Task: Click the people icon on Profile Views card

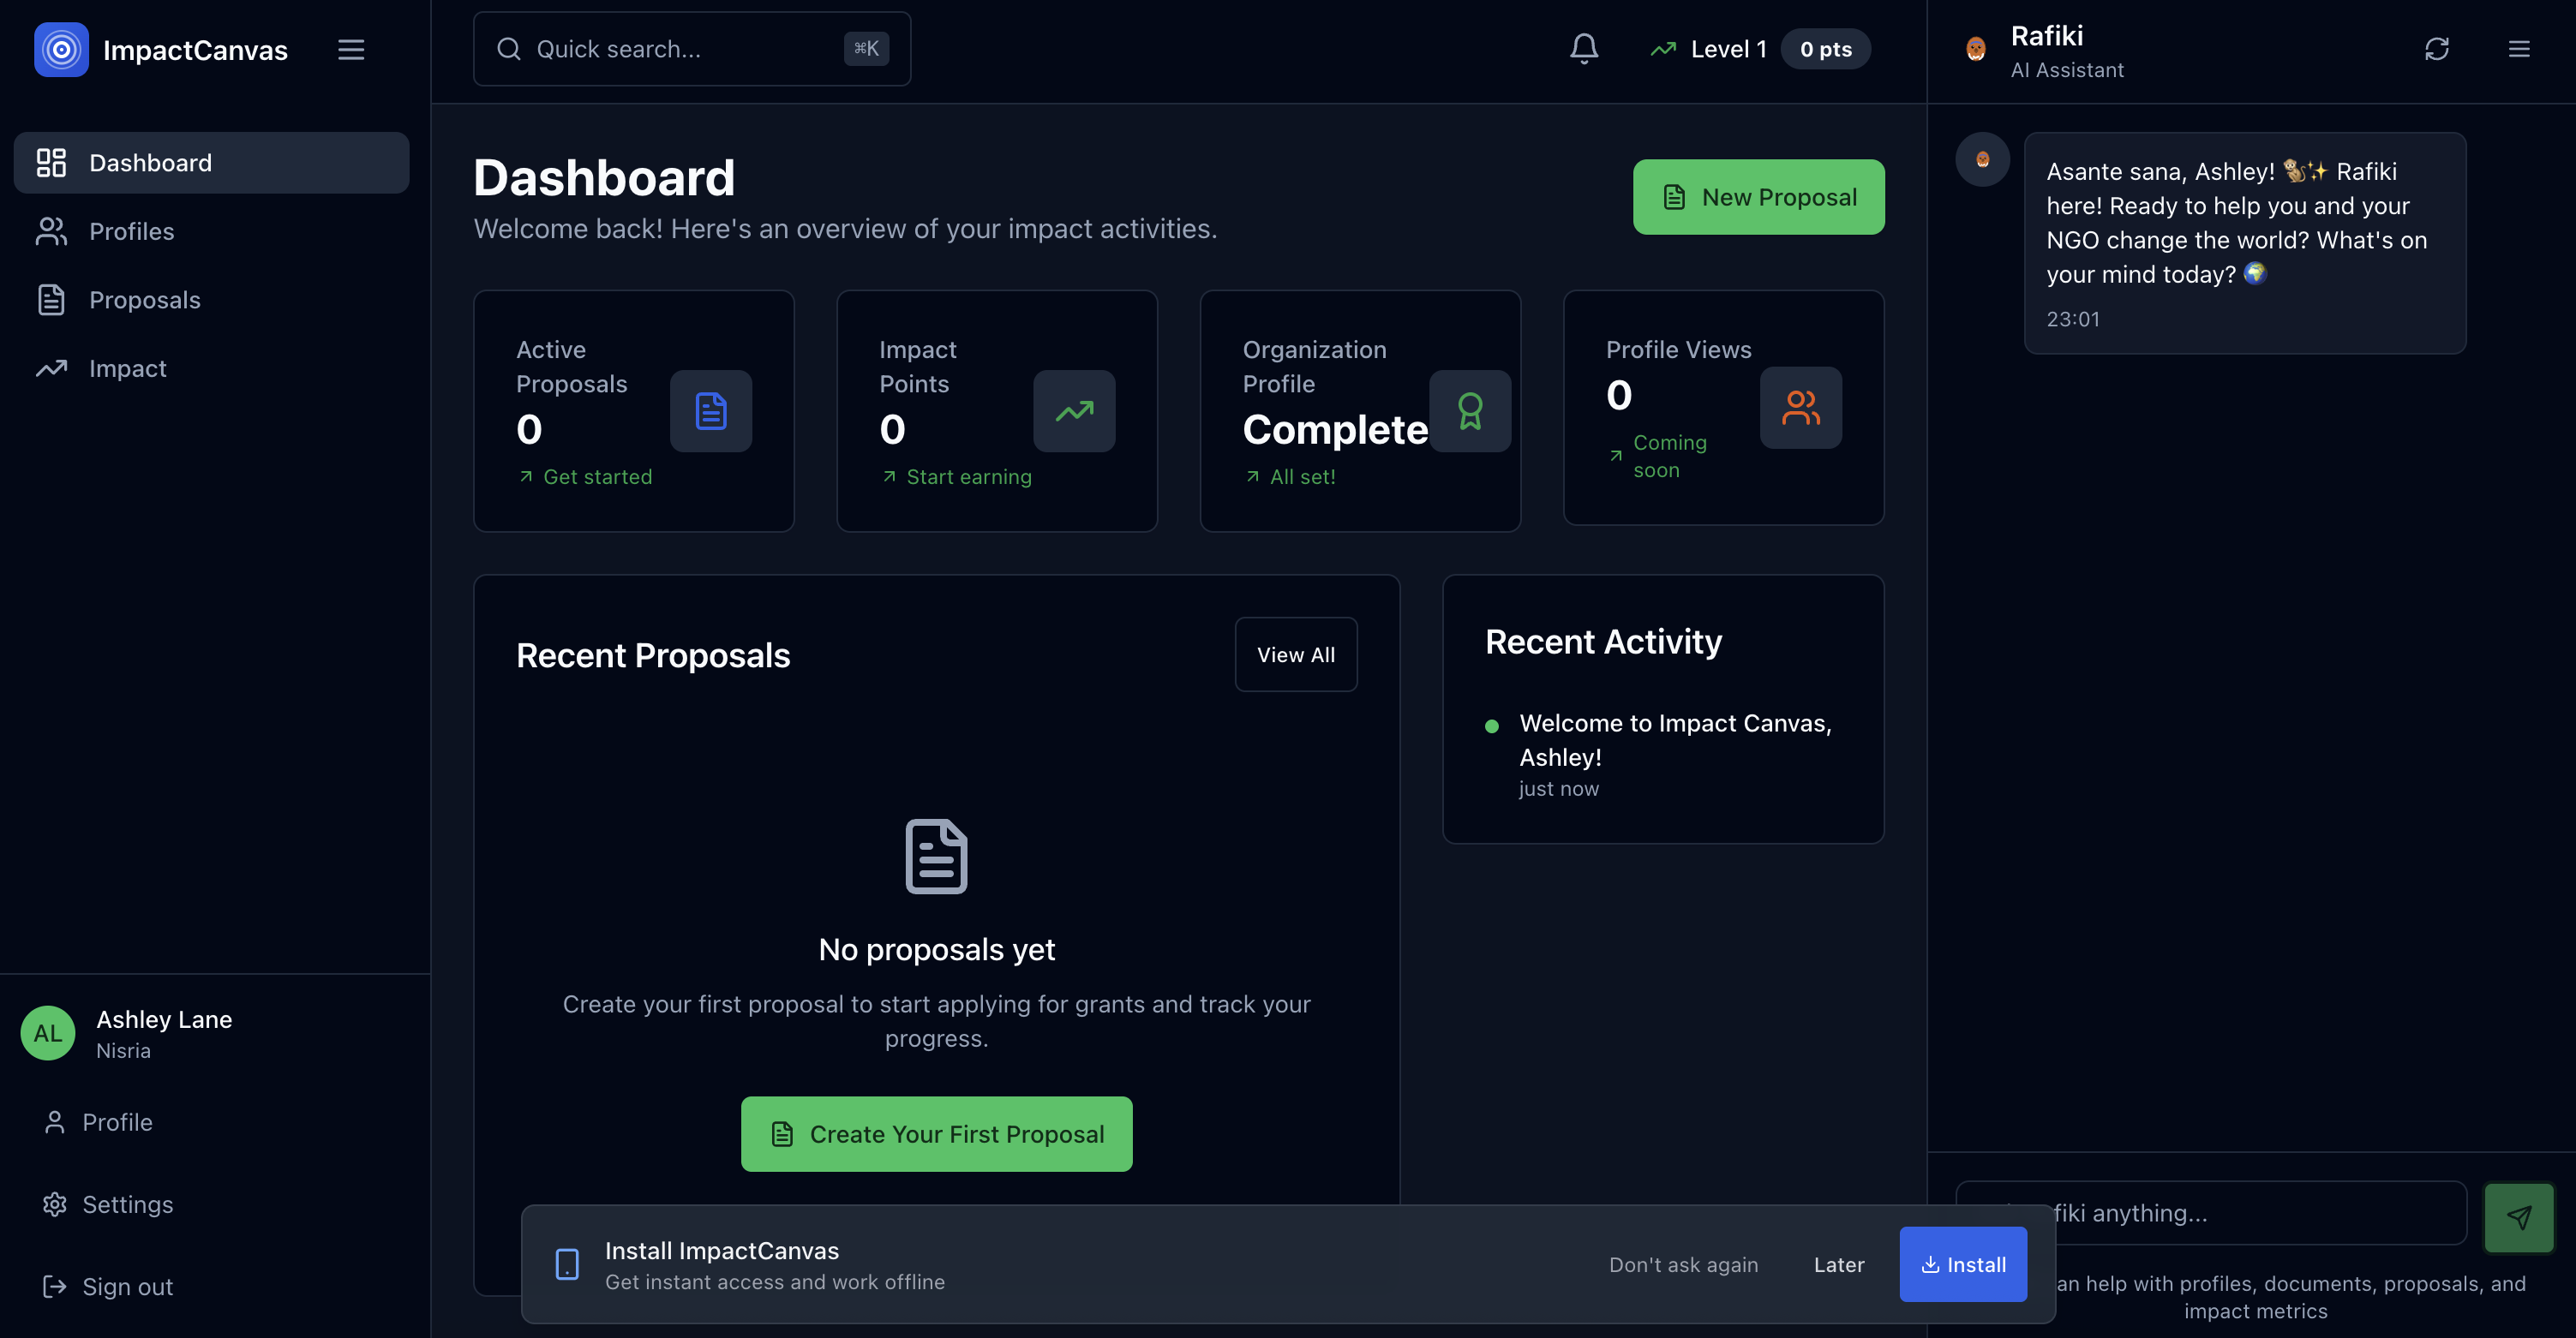Action: (1800, 408)
